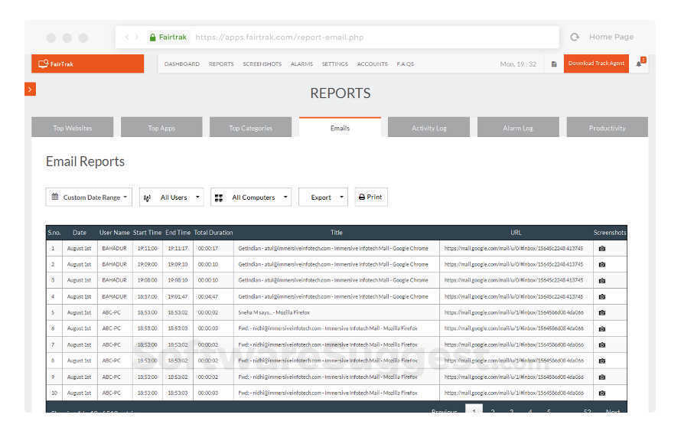Select end time 19:09:10 in row 2

[178, 265]
